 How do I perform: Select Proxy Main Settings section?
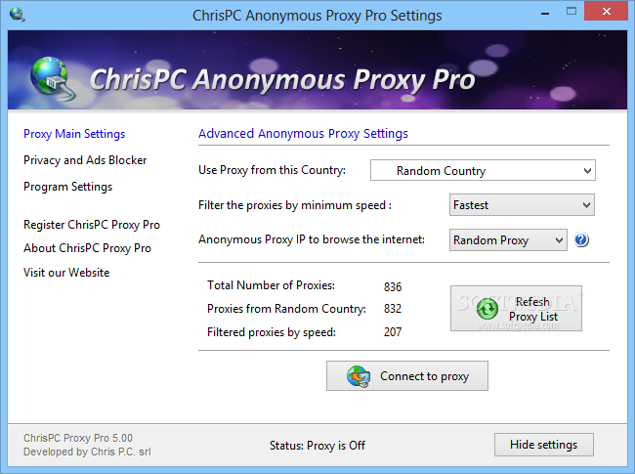point(74,134)
